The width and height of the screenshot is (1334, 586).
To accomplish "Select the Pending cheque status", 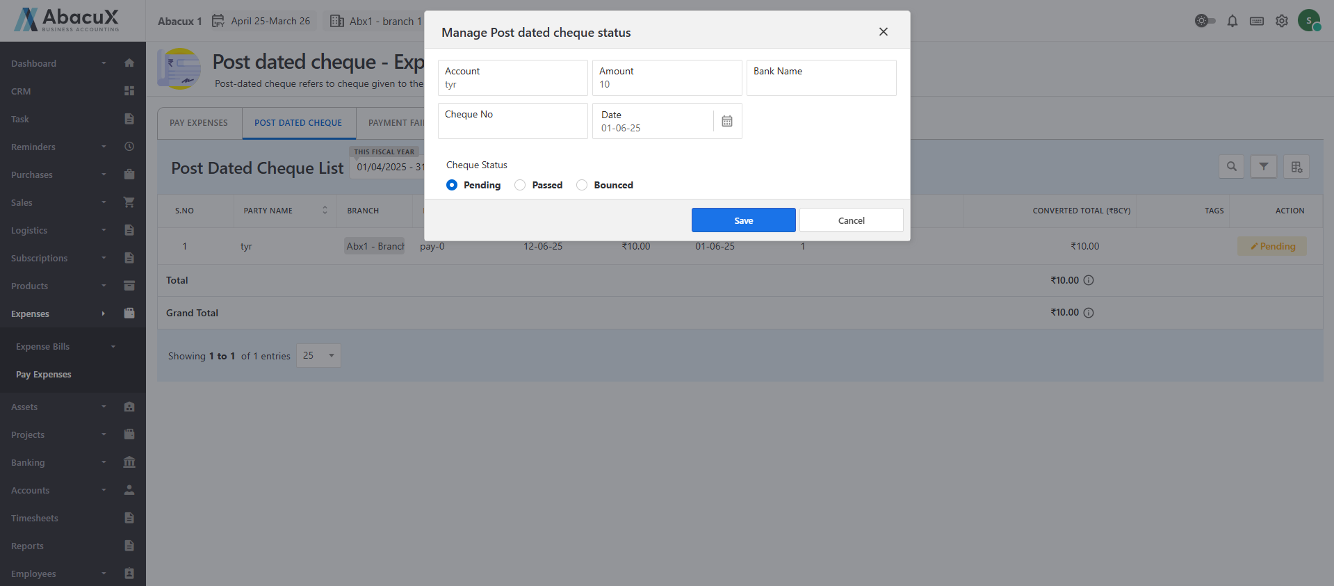I will pos(452,185).
